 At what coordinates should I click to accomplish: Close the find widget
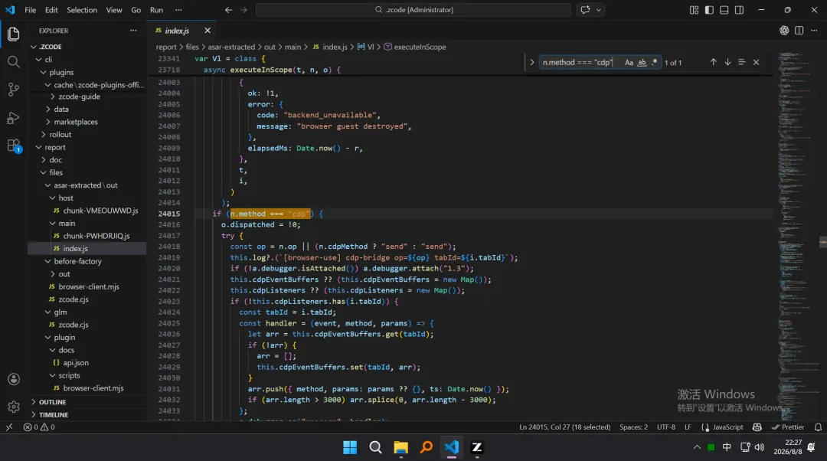756,62
